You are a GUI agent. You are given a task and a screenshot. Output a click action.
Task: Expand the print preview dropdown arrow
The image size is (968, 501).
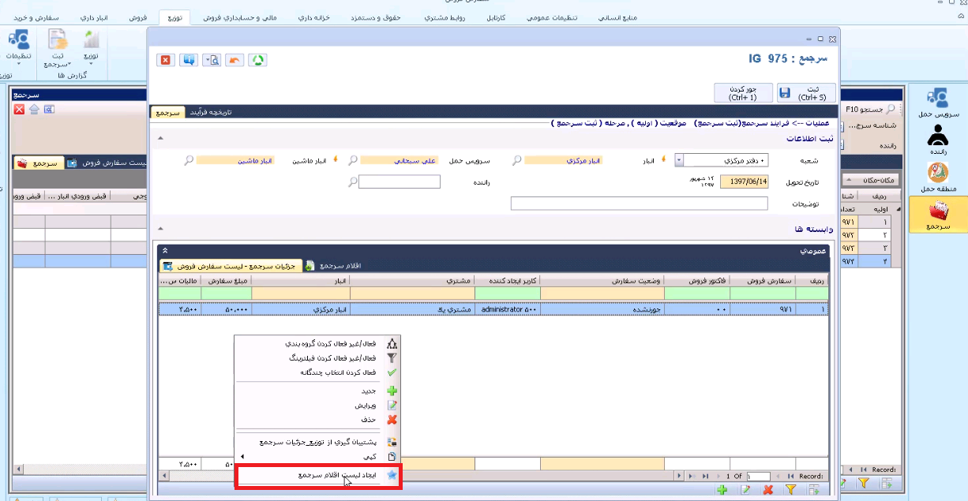(x=206, y=60)
